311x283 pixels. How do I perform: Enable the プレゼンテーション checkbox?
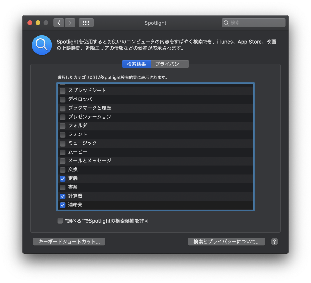tap(62, 117)
